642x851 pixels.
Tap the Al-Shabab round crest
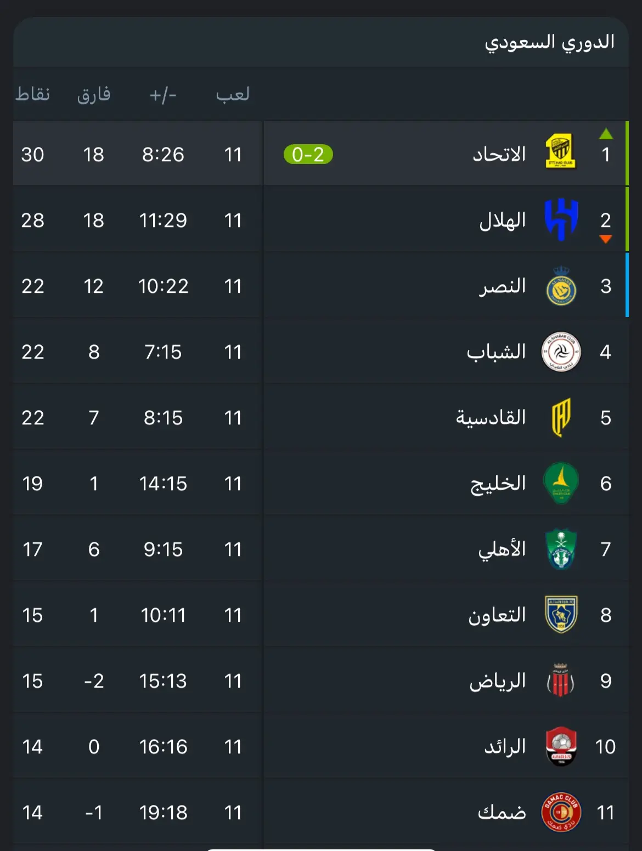[561, 351]
